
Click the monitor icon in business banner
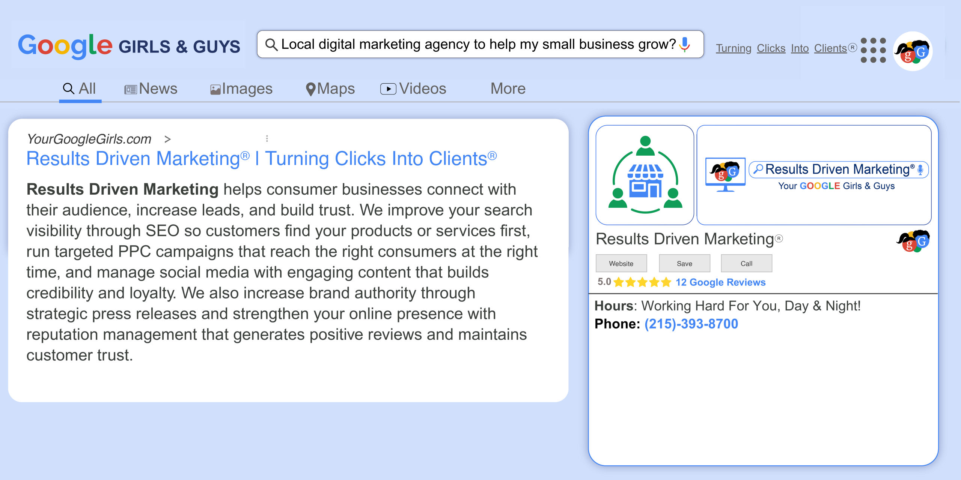[725, 174]
